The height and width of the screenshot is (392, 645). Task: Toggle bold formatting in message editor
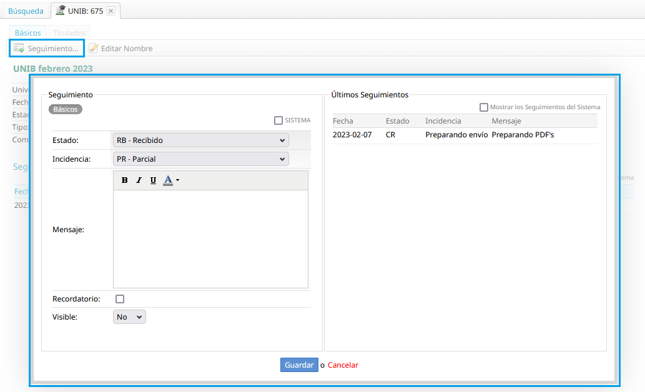pyautogui.click(x=124, y=180)
